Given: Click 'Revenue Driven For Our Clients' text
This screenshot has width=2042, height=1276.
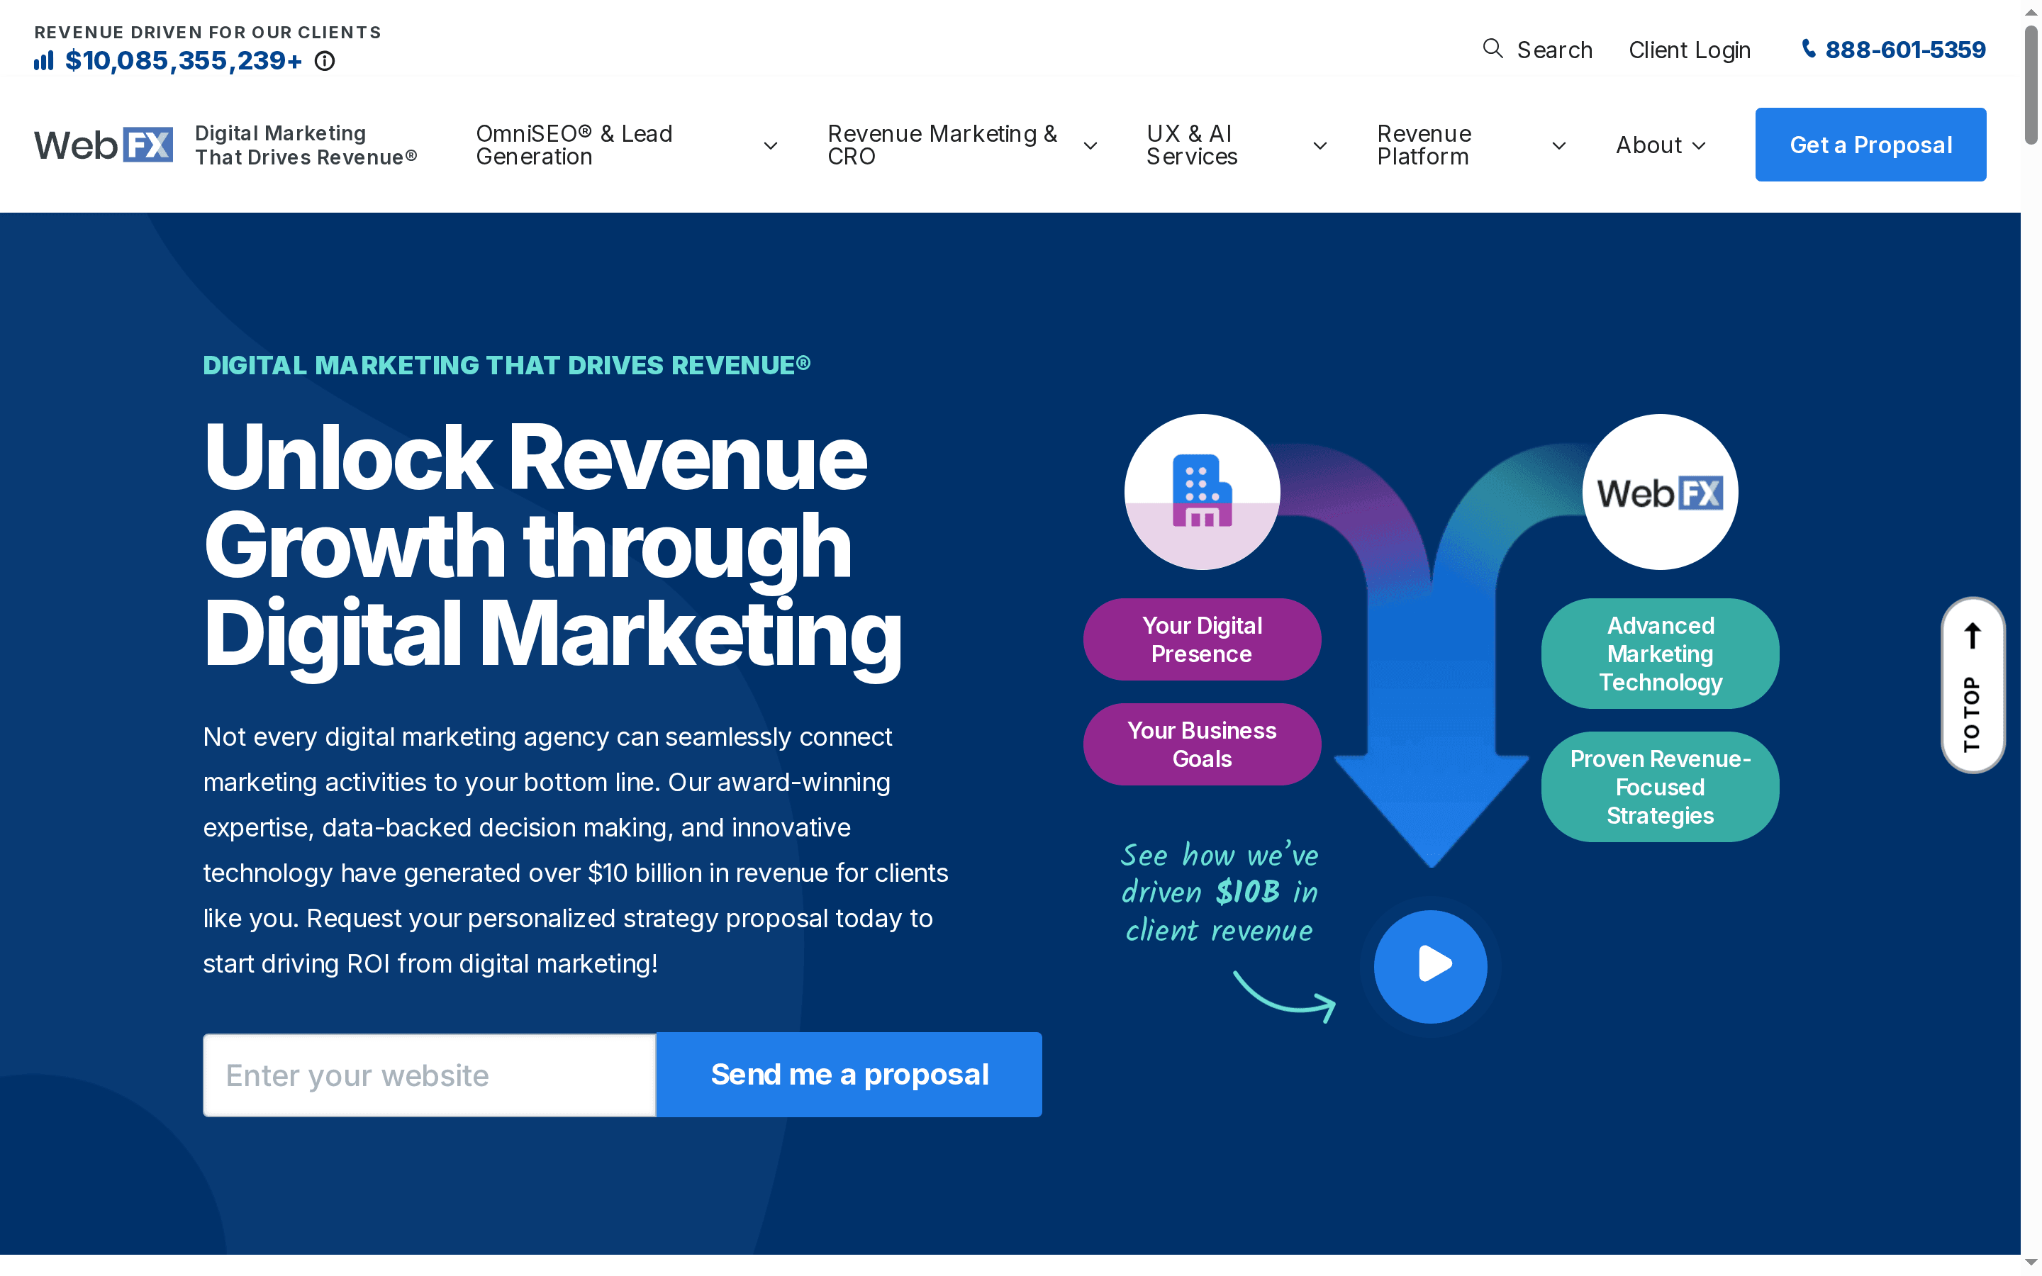Looking at the screenshot, I should coord(208,32).
